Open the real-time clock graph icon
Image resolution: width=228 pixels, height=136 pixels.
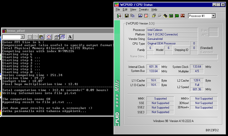[x=140, y=16]
